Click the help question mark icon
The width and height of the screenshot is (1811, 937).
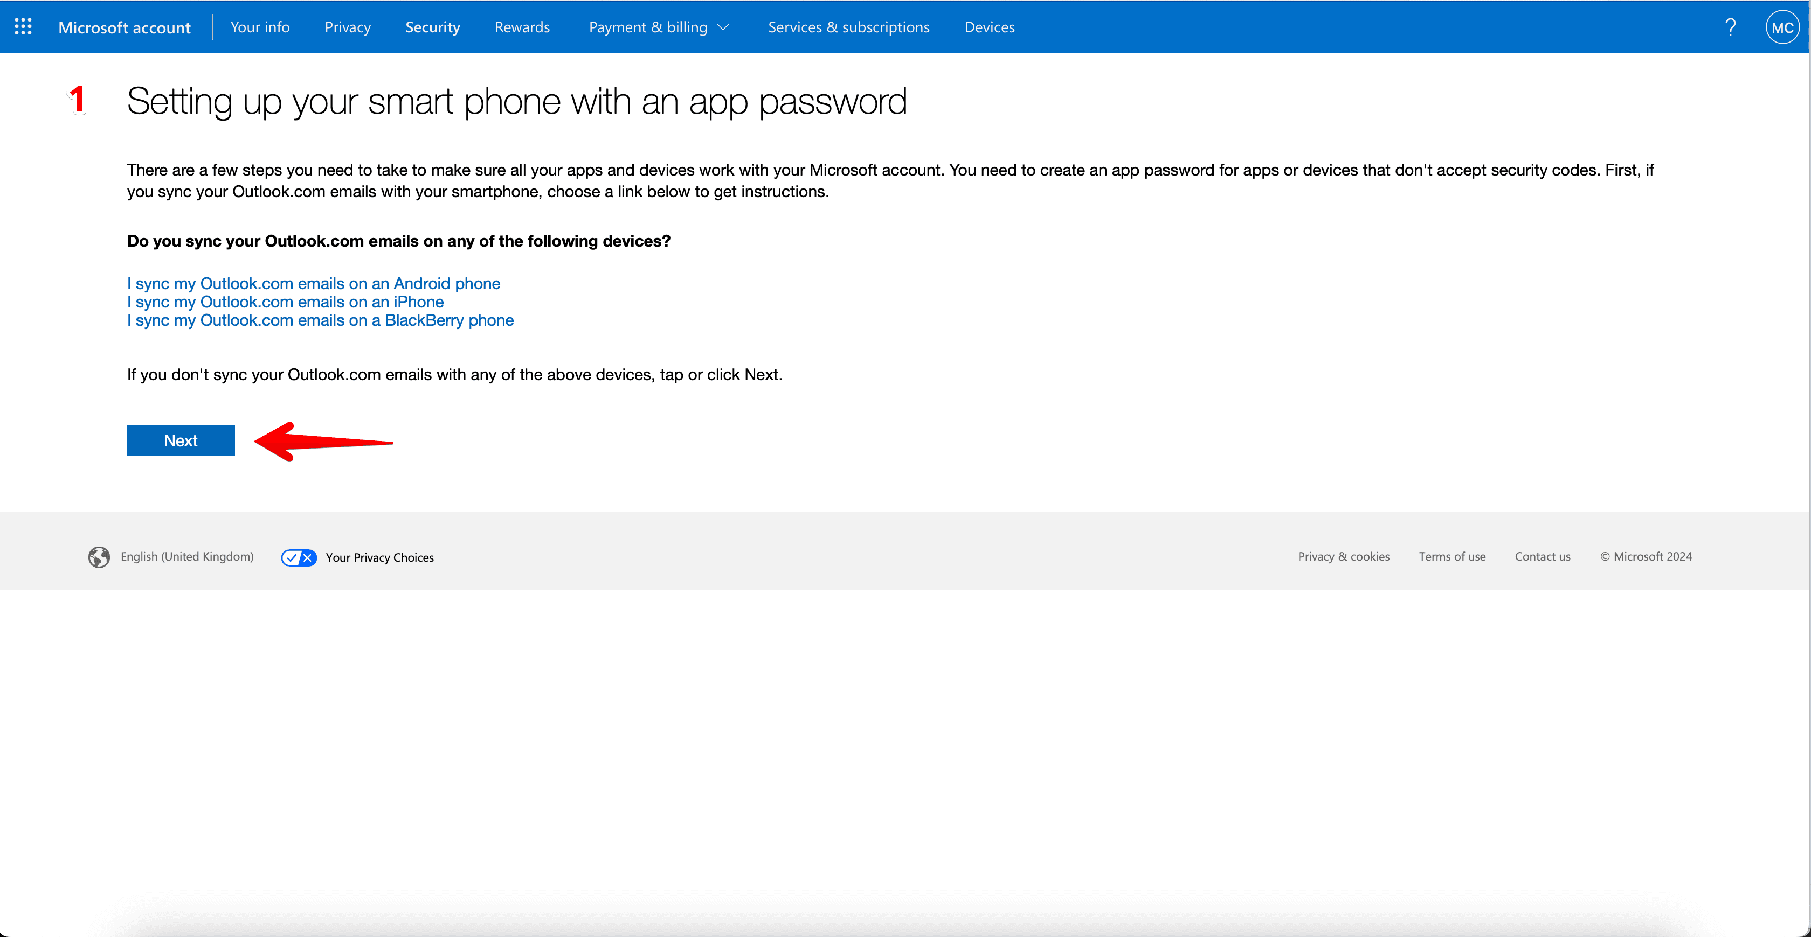point(1731,27)
